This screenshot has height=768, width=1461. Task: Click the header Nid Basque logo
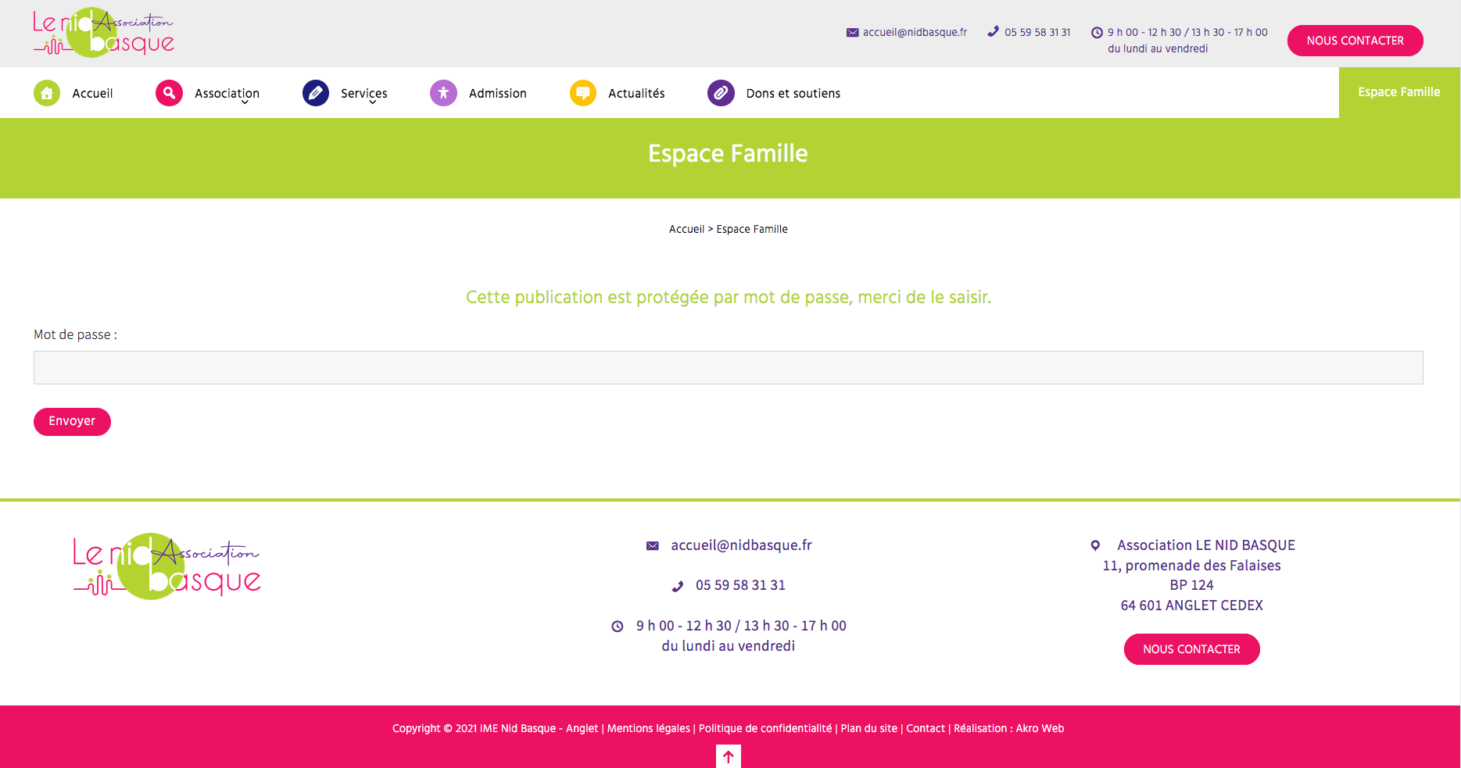coord(104,33)
